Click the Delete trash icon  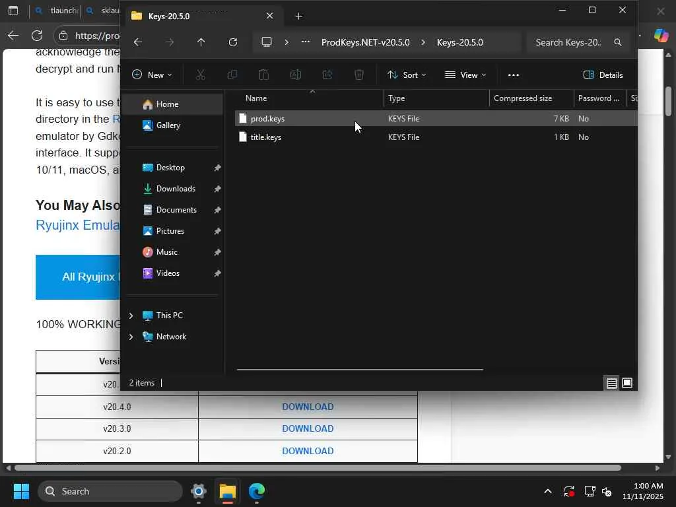click(358, 75)
